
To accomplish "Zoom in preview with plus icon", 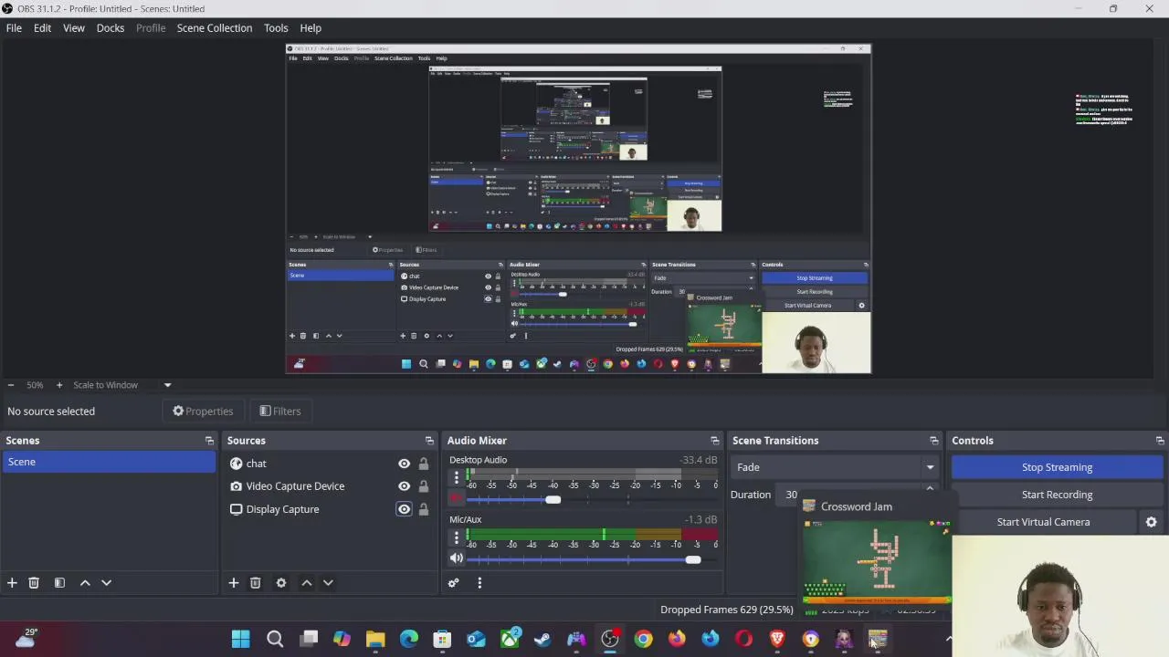I will pos(59,385).
